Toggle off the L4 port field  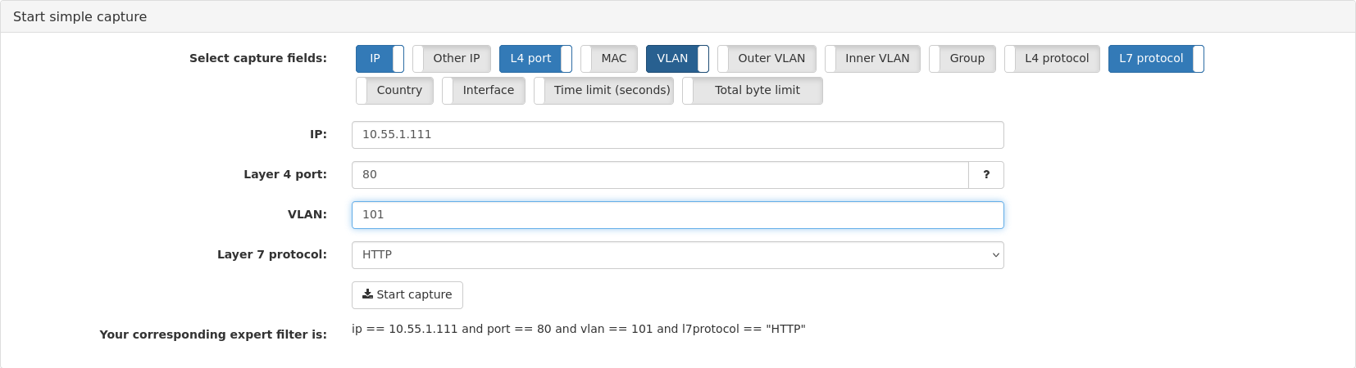tap(535, 59)
